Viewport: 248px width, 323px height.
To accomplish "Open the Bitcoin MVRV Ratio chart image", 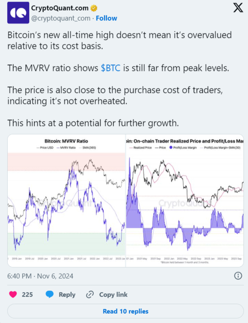I will click(x=67, y=200).
